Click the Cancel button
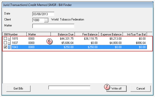 [140, 89]
